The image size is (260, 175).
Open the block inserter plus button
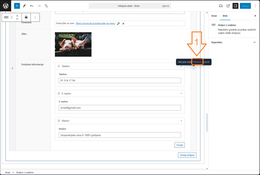(17, 6)
